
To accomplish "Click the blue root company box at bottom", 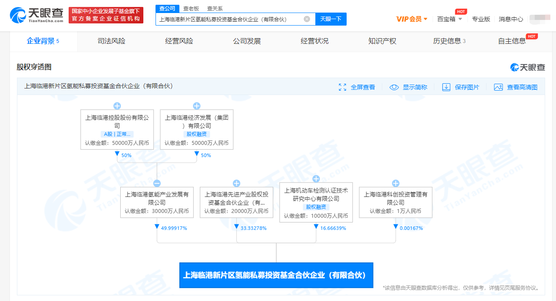I will 276,275.
